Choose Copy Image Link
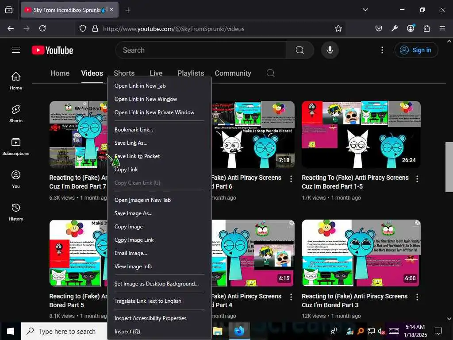The height and width of the screenshot is (340, 453). point(159,240)
